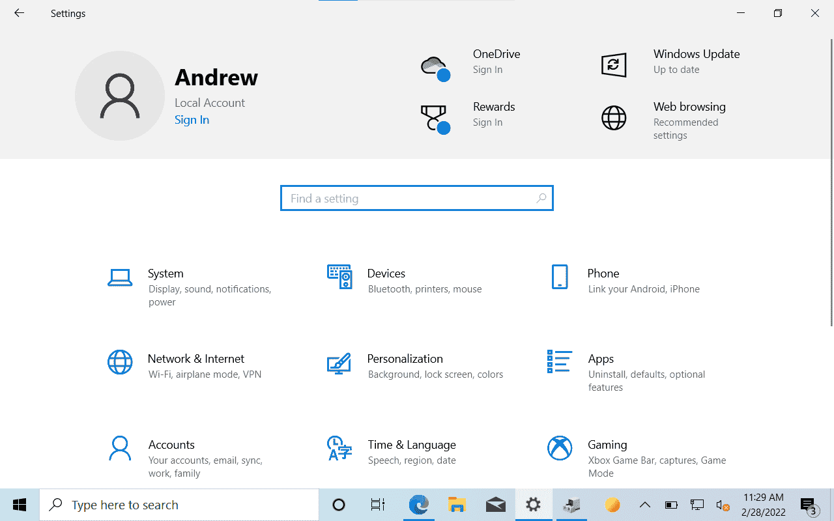The height and width of the screenshot is (521, 834).
Task: Open the OneDrive cloud icon
Action: tap(435, 67)
